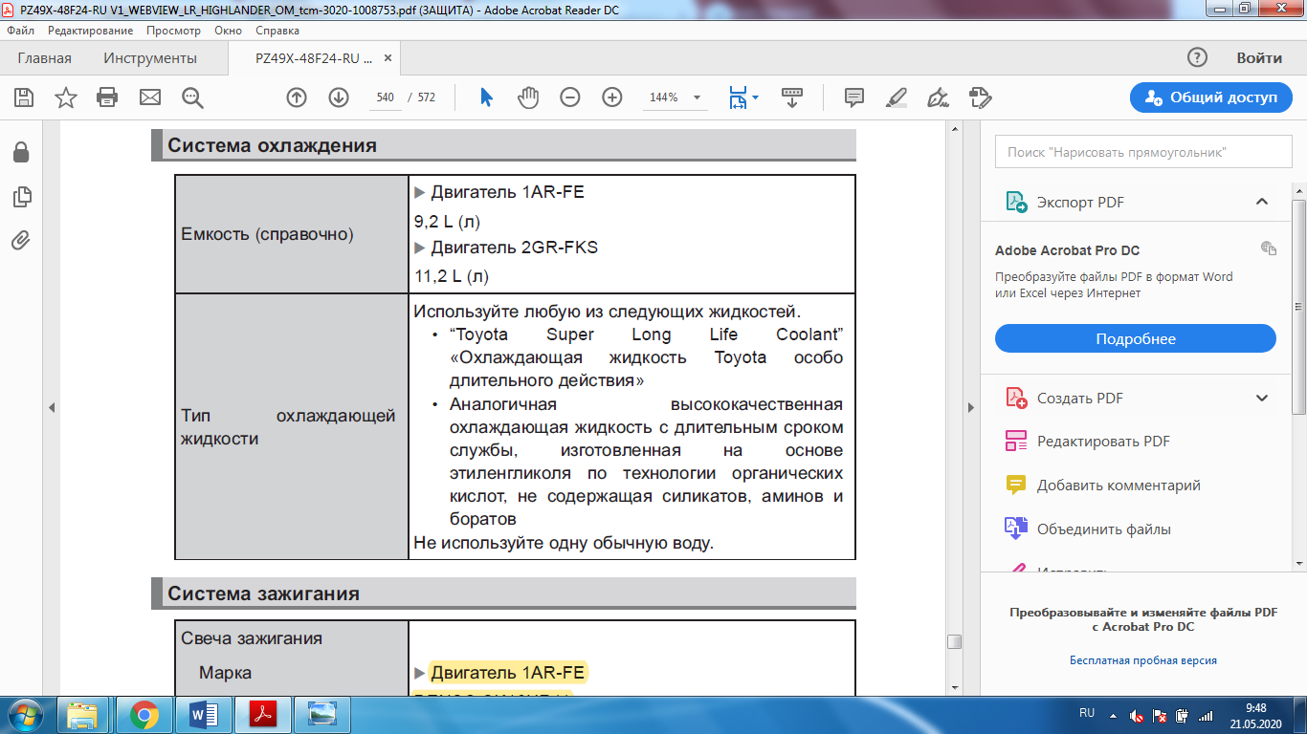Screen dimensions: 1307x734
Task: Print the document using the printer icon
Action: coord(107,97)
